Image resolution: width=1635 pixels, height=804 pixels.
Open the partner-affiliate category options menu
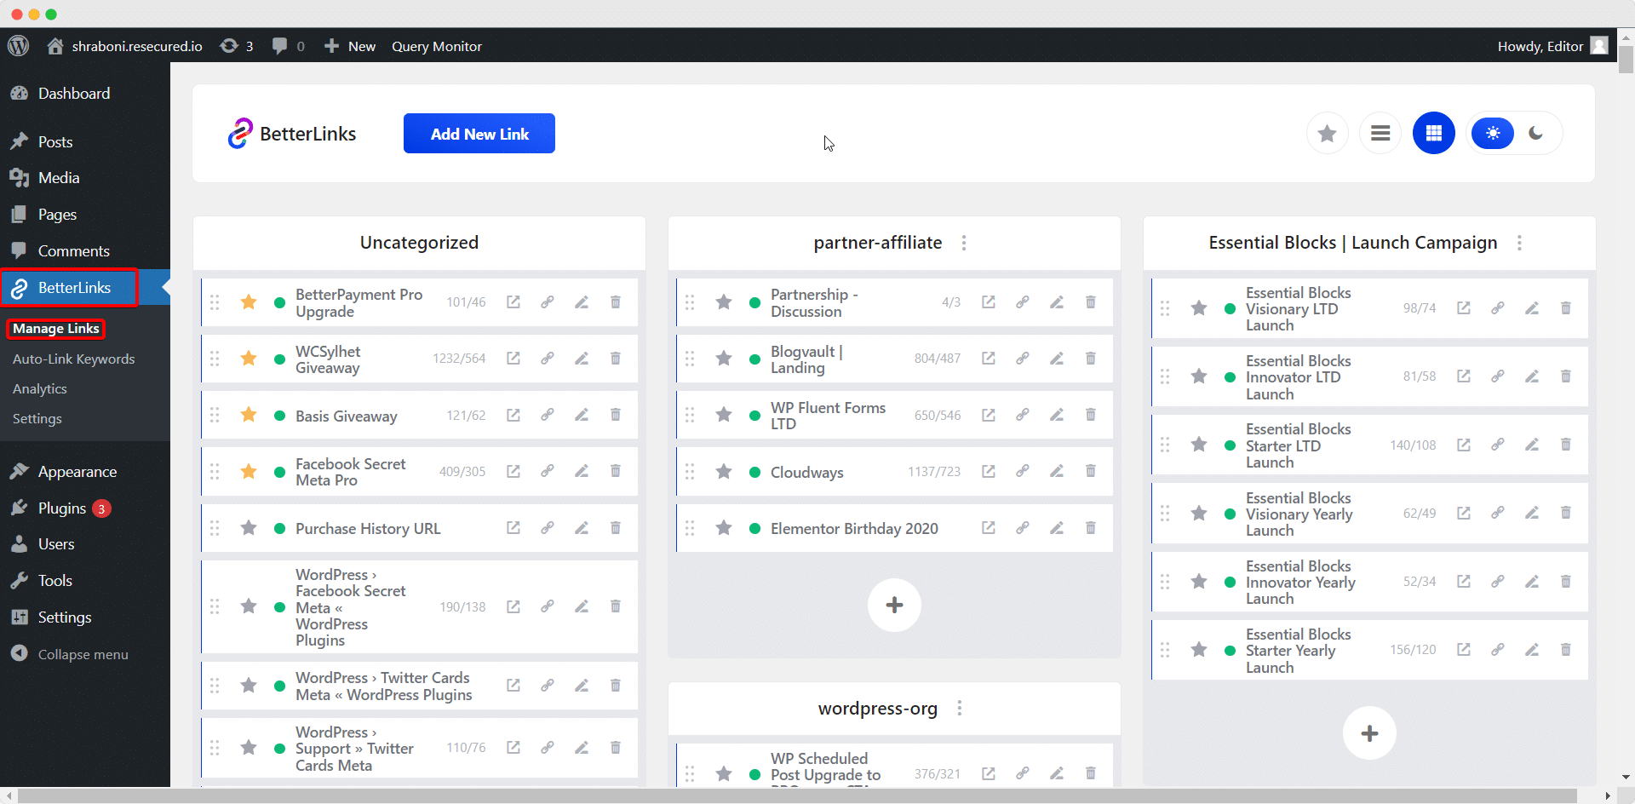point(963,243)
